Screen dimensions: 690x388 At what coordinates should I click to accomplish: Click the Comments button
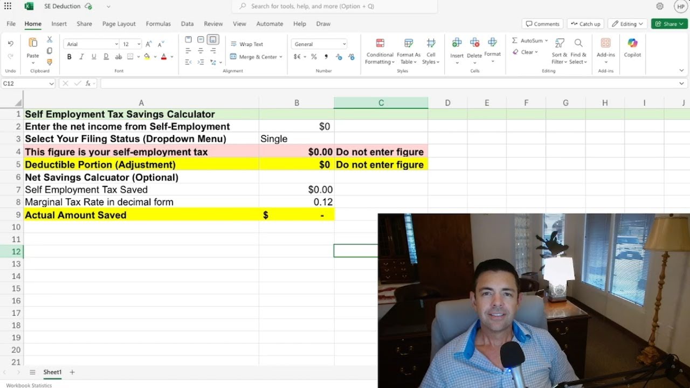pos(542,24)
